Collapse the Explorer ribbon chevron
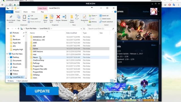This screenshot has height=102, width=181. [112, 12]
